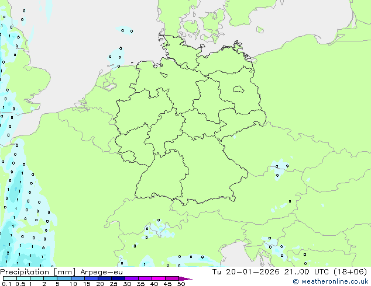Select the 45–50 mm dark magenta legend swatch

(172, 278)
